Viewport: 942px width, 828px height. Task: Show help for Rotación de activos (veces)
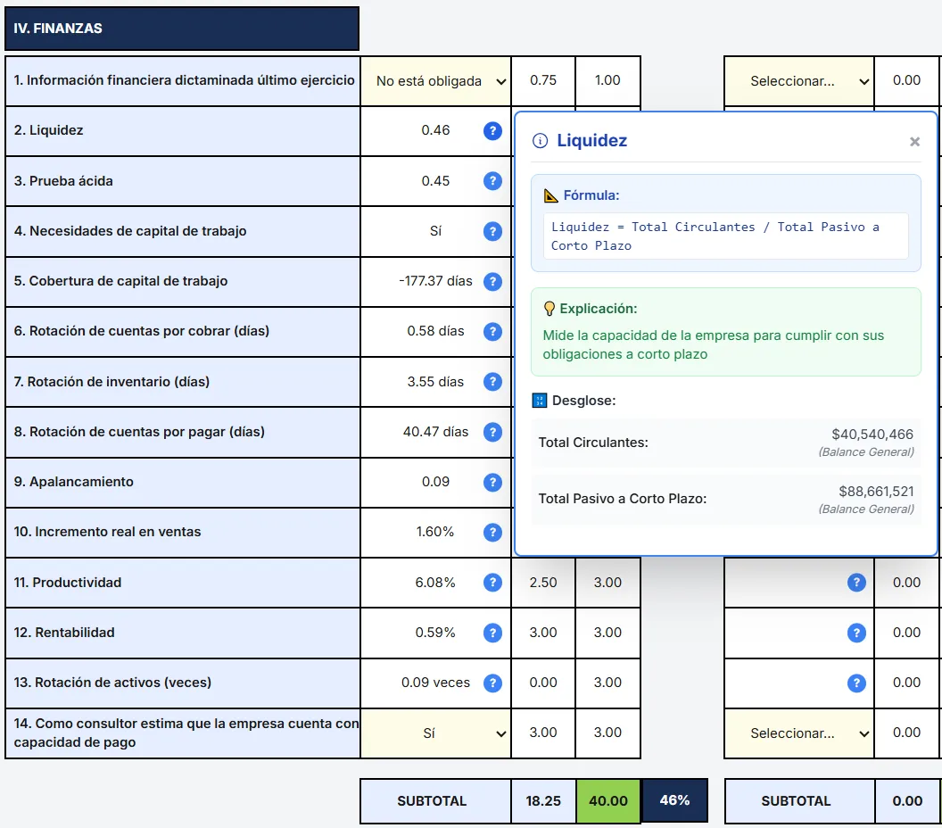pos(492,683)
